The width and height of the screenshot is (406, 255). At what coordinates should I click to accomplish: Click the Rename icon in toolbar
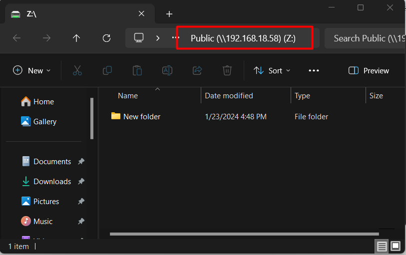[x=167, y=70]
